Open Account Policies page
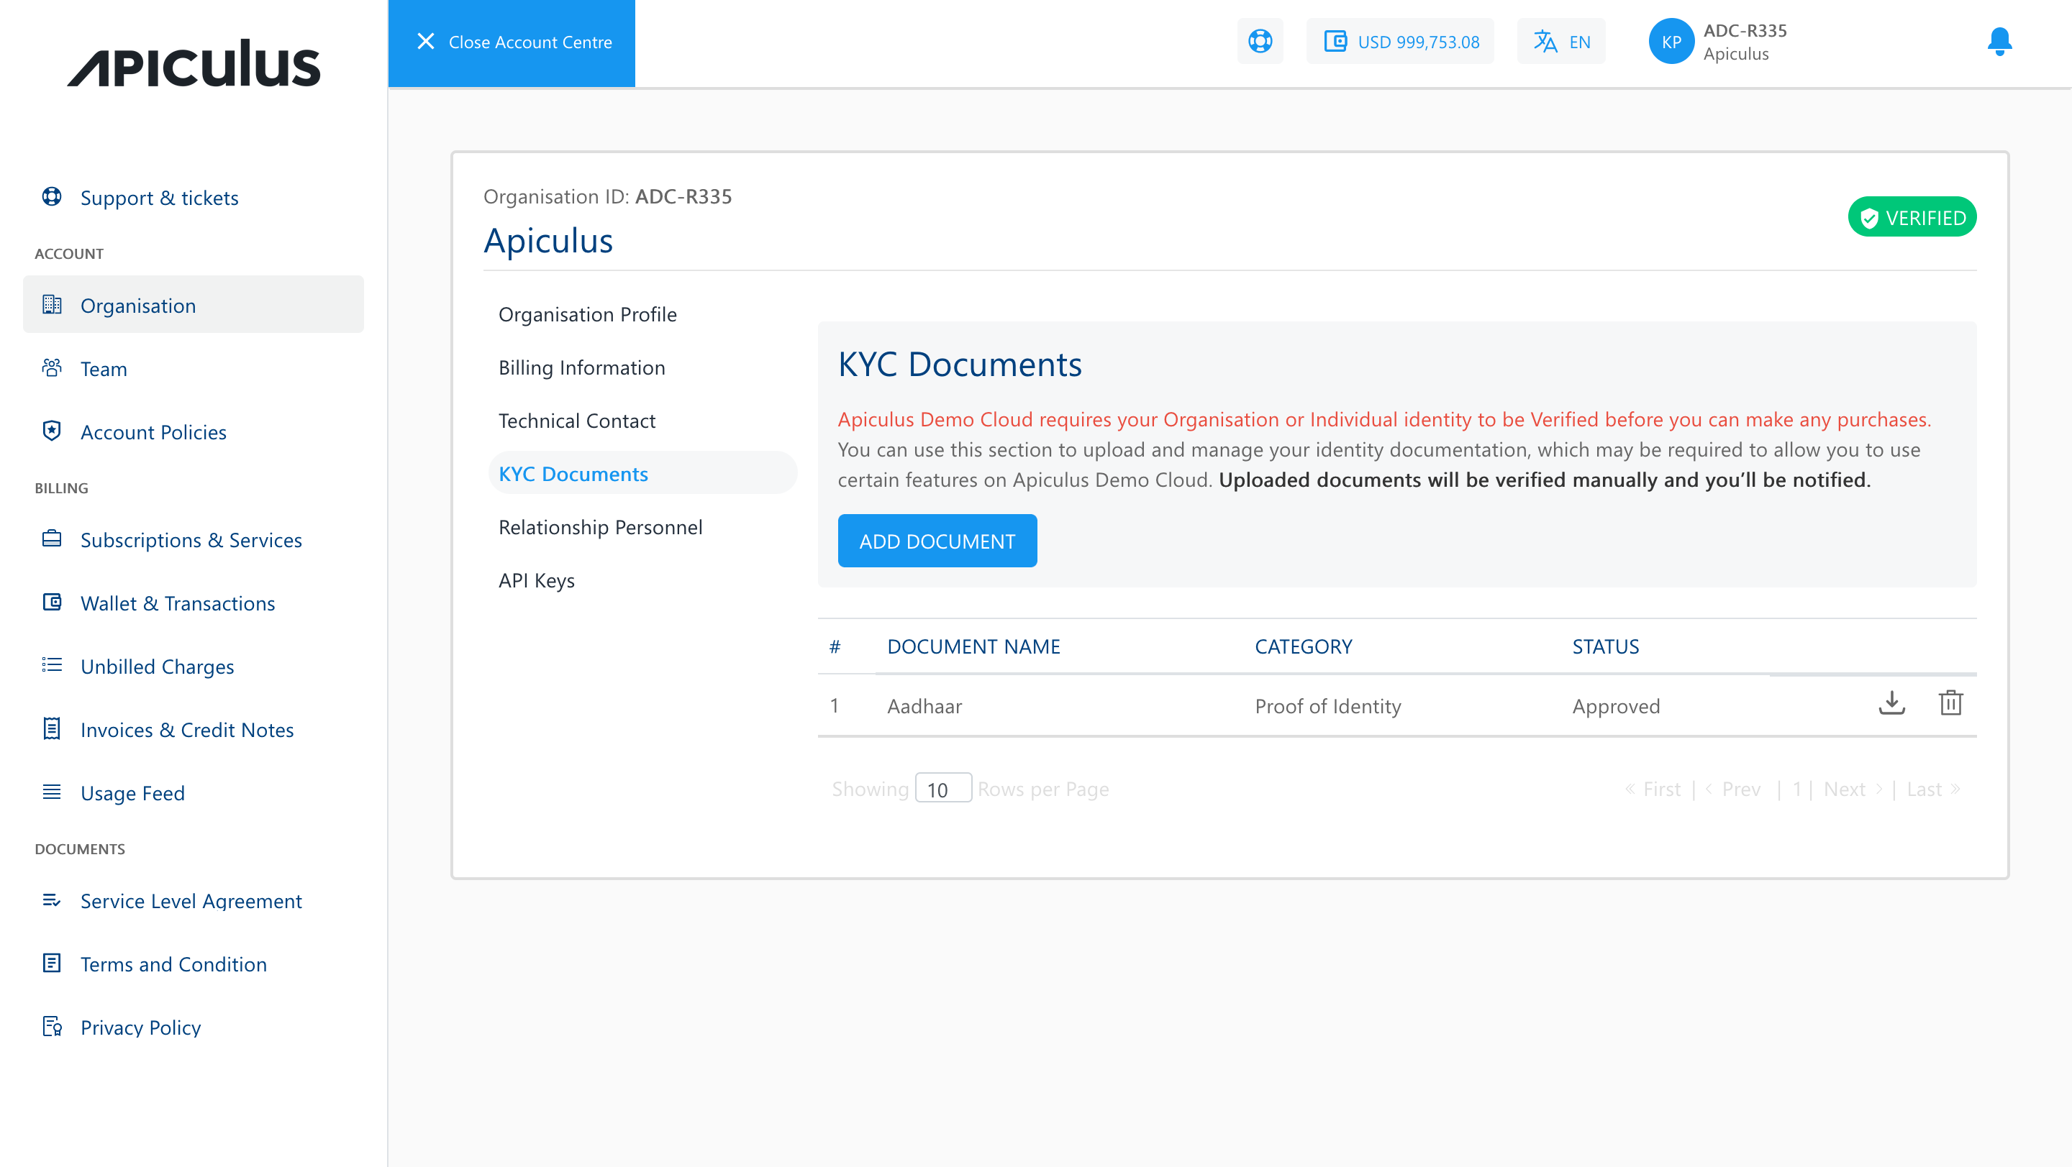Image resolution: width=2072 pixels, height=1167 pixels. 154,431
